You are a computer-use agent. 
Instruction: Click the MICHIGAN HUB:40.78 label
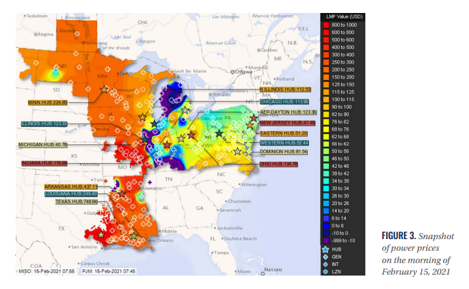[x=43, y=145]
